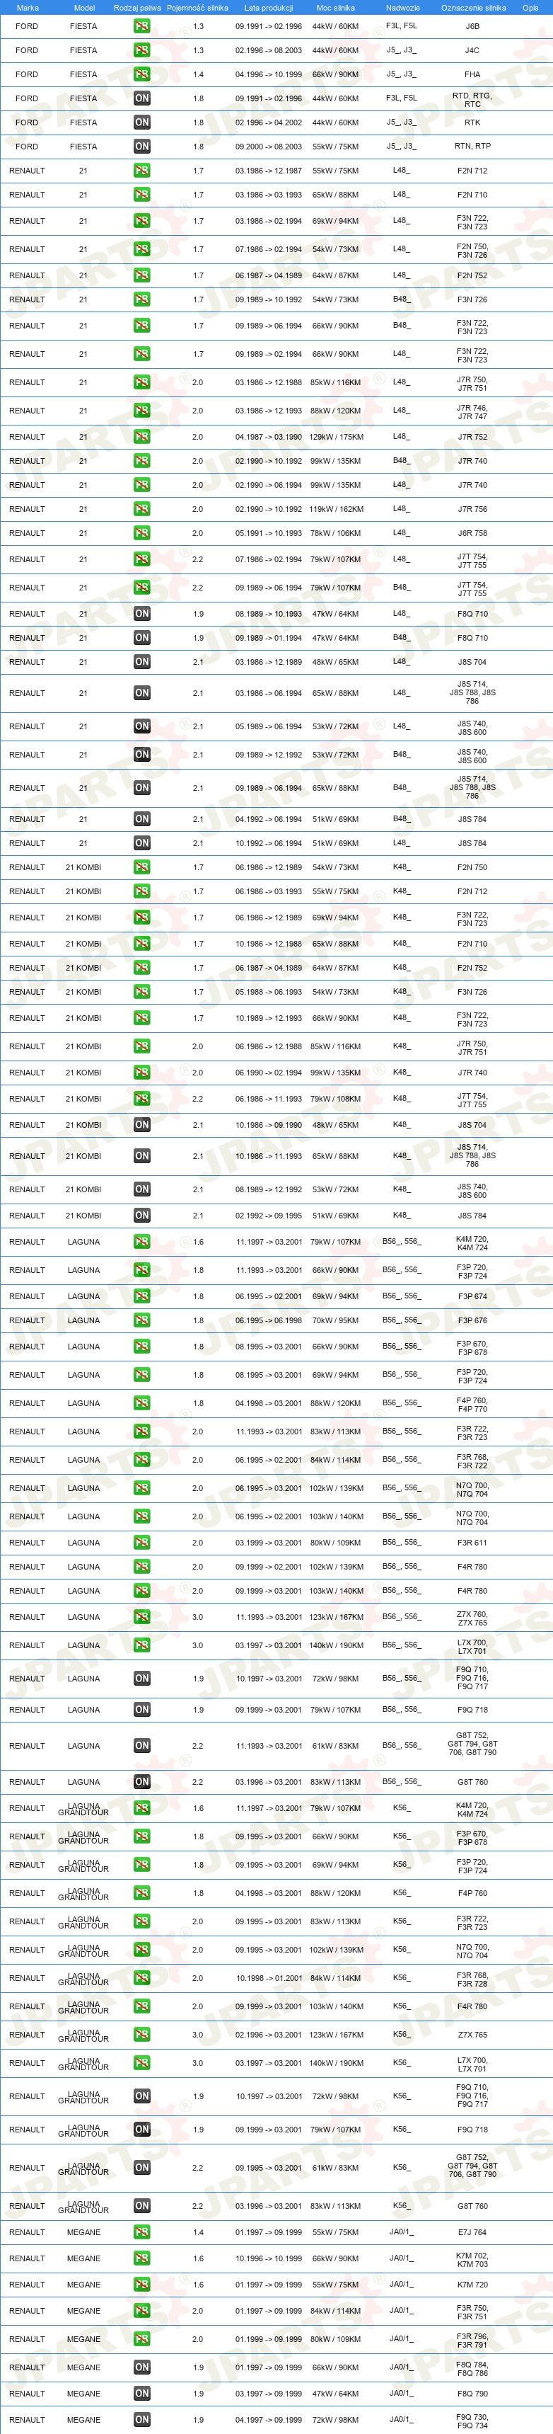
Task: Select the engine code cell J6B
Action: coord(472,26)
